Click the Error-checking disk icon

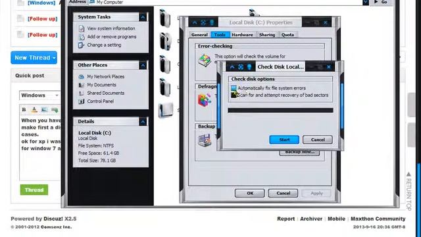tap(205, 60)
